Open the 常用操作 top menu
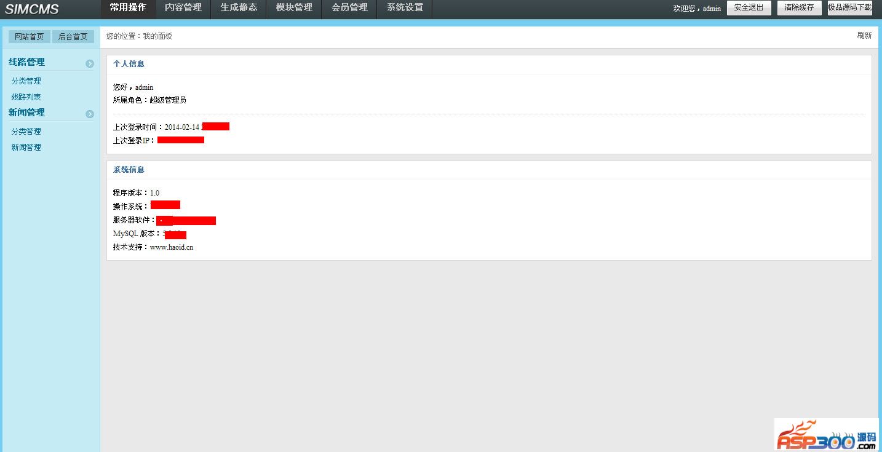Image resolution: width=882 pixels, height=452 pixels. pyautogui.click(x=128, y=9)
